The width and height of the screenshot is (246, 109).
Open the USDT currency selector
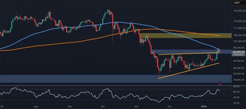[237, 3]
